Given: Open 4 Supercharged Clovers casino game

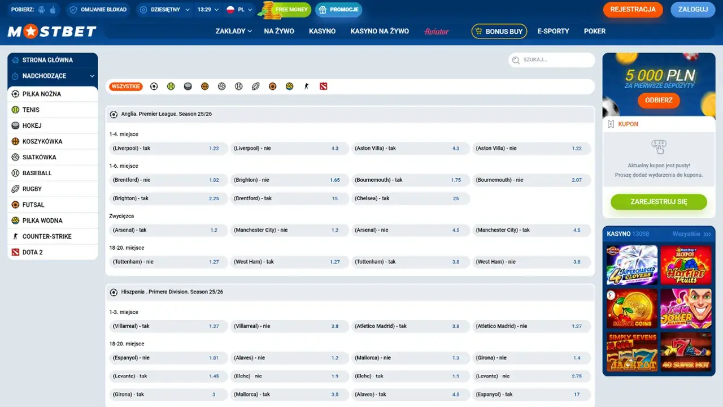Looking at the screenshot, I should [632, 265].
